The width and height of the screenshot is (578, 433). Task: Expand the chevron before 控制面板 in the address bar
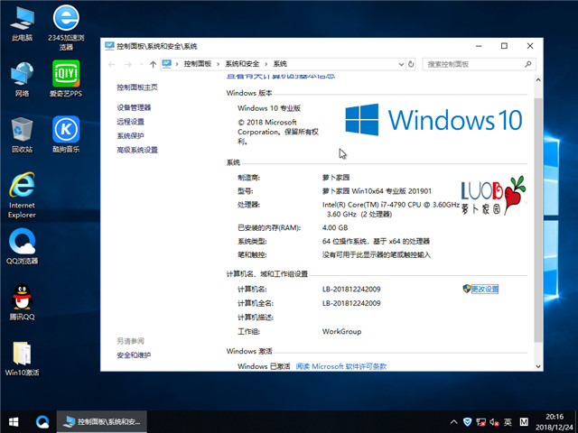(177, 64)
